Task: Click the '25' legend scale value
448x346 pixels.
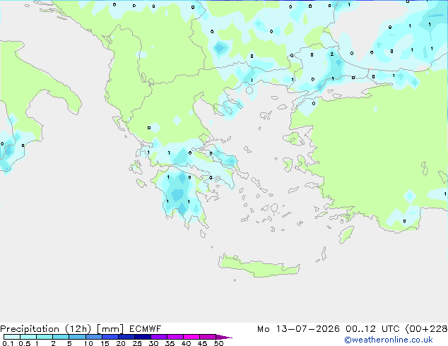Action: (x=137, y=343)
